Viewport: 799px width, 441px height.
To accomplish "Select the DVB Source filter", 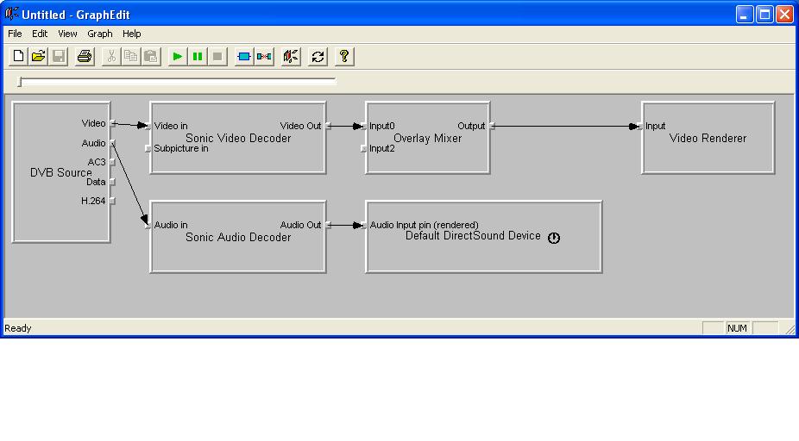I will (x=61, y=172).
